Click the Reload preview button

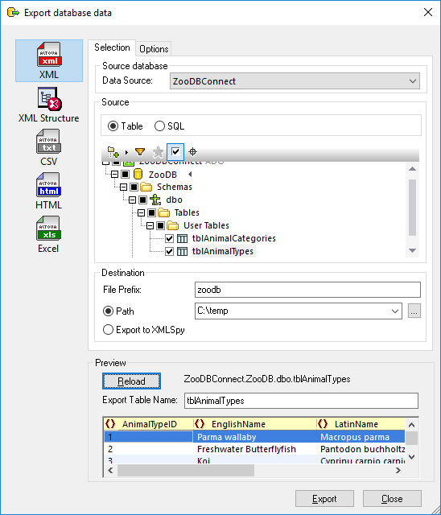(x=131, y=381)
